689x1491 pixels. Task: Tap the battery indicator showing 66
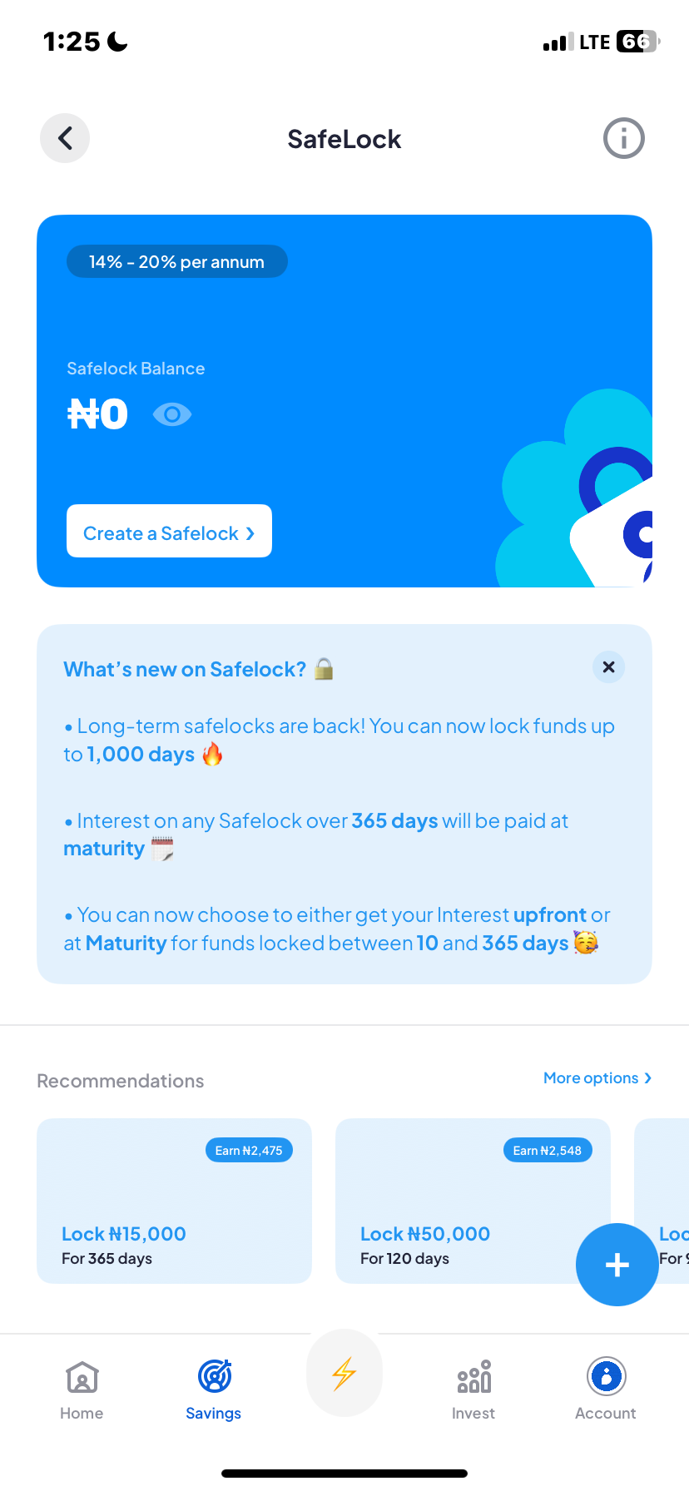(x=635, y=40)
